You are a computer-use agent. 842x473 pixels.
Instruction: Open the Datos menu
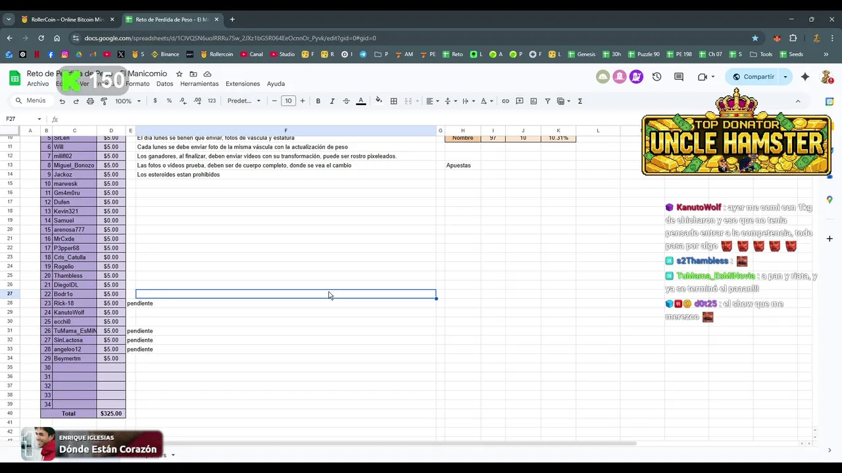click(x=164, y=84)
